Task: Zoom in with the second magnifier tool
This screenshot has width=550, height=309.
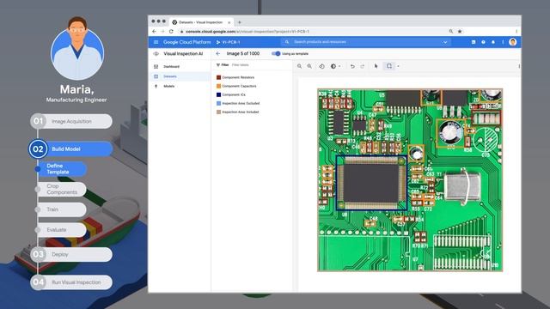Action: click(x=309, y=66)
